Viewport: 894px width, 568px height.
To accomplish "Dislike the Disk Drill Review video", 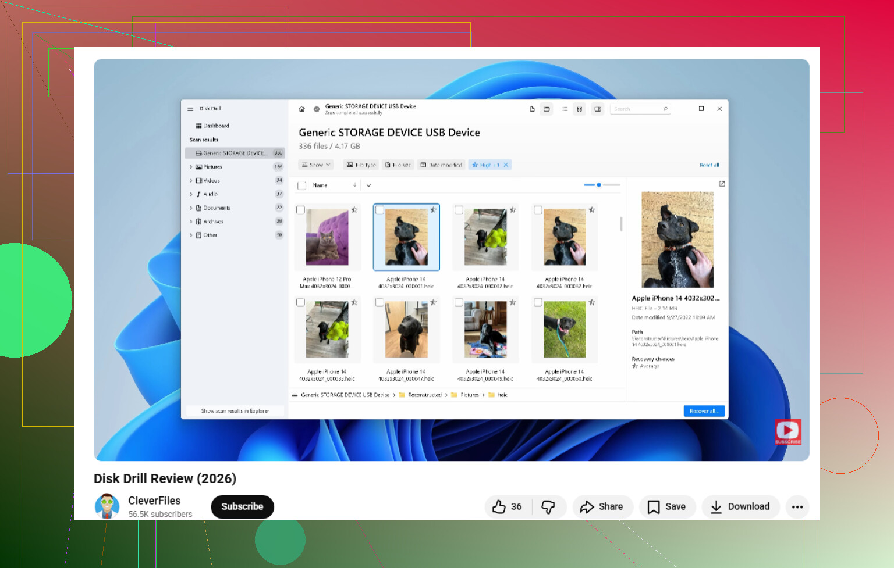I will pyautogui.click(x=548, y=507).
